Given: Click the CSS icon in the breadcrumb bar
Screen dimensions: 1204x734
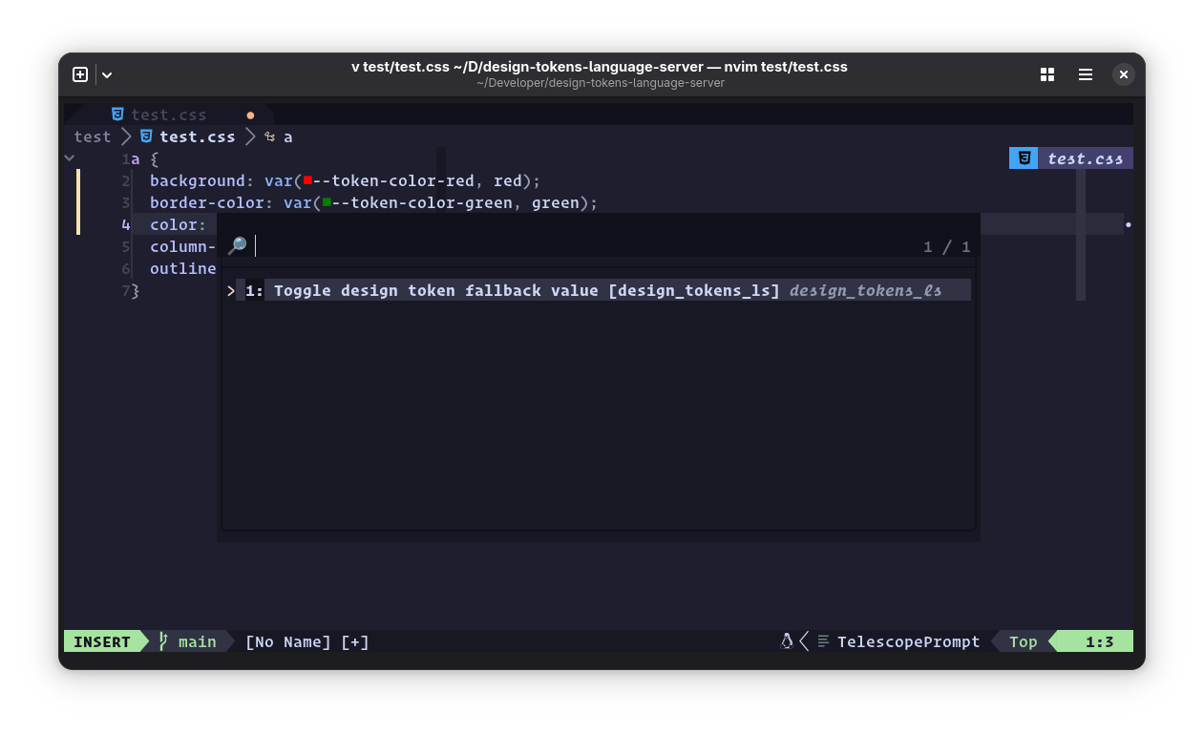Looking at the screenshot, I should click(145, 136).
